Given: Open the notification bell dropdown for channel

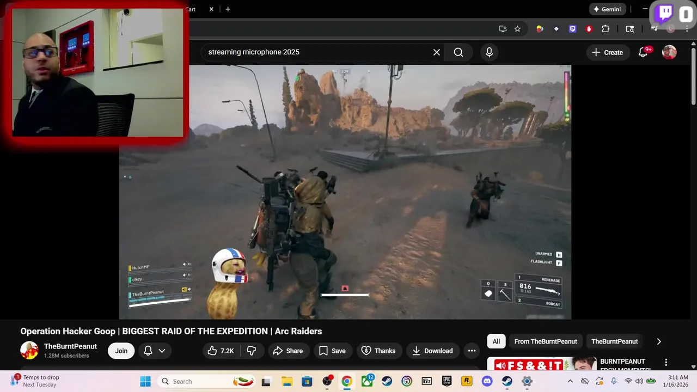Looking at the screenshot, I should pyautogui.click(x=154, y=351).
